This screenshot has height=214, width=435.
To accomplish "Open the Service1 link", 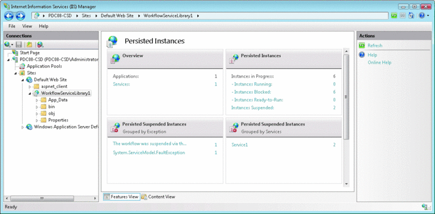I will click(x=240, y=145).
